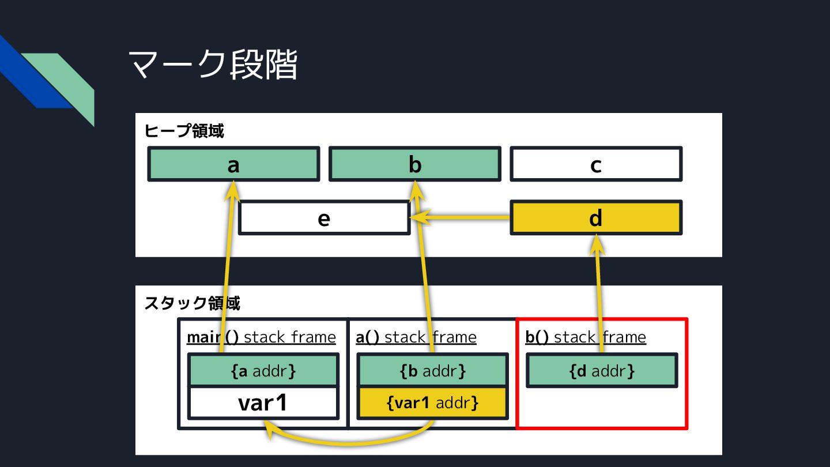Click the curved arrow tip under var1

click(269, 428)
